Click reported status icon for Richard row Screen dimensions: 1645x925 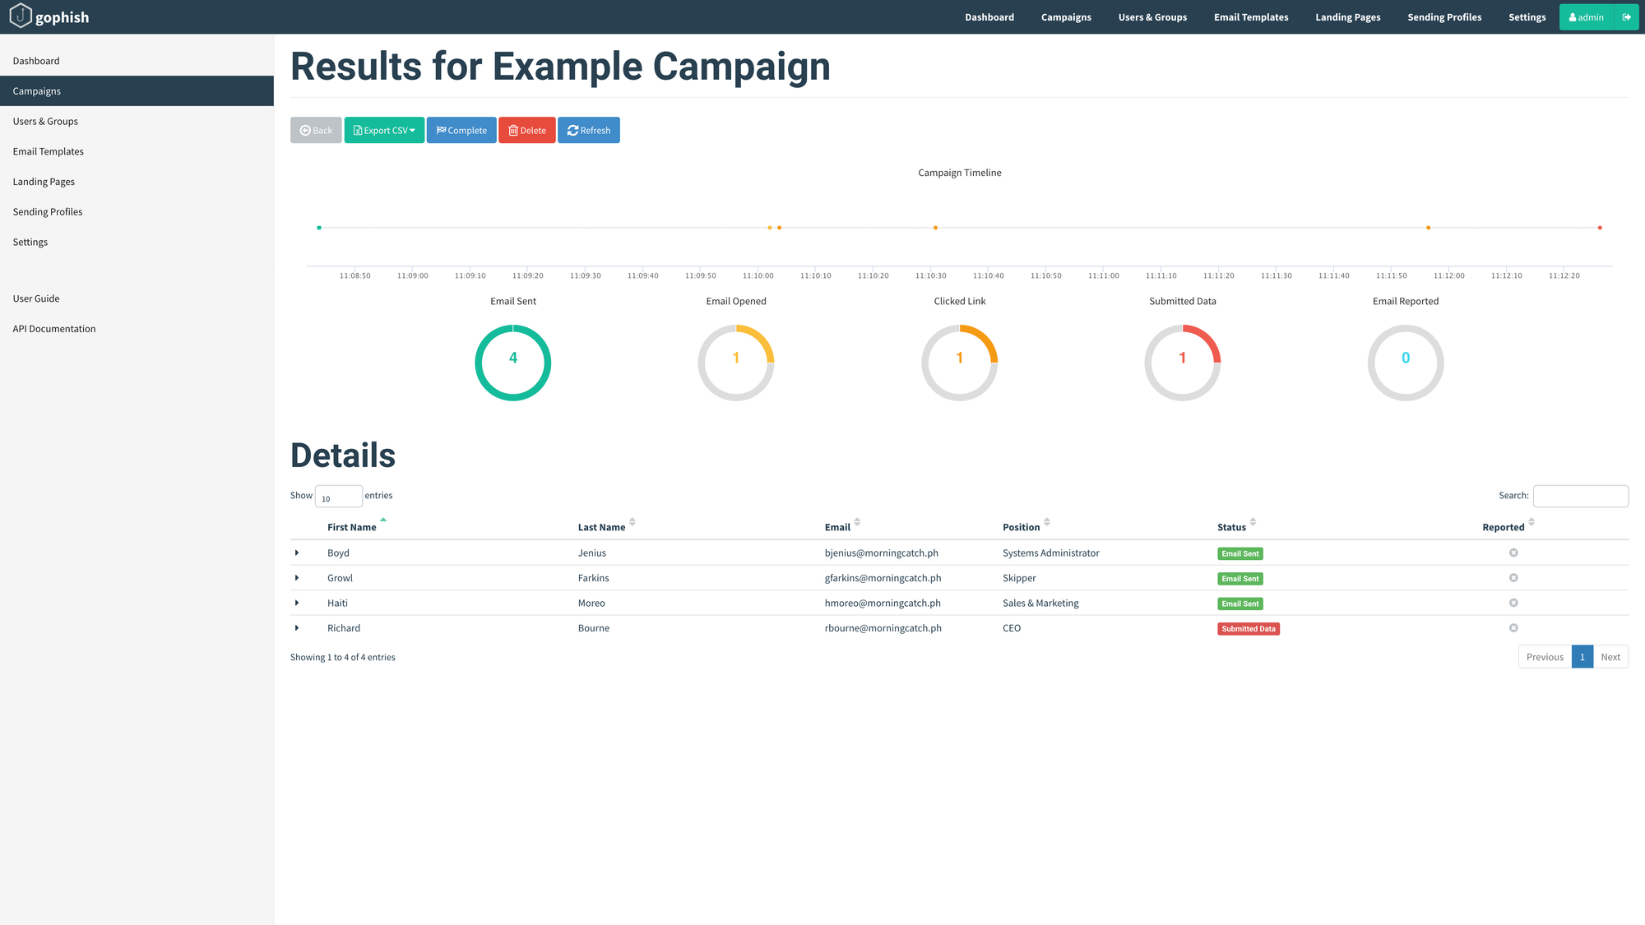coord(1513,628)
